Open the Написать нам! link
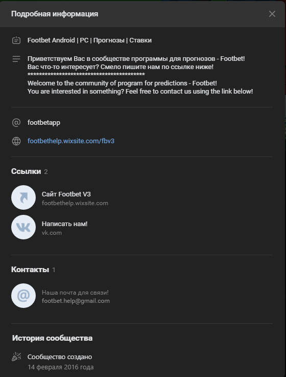 [x=64, y=224]
